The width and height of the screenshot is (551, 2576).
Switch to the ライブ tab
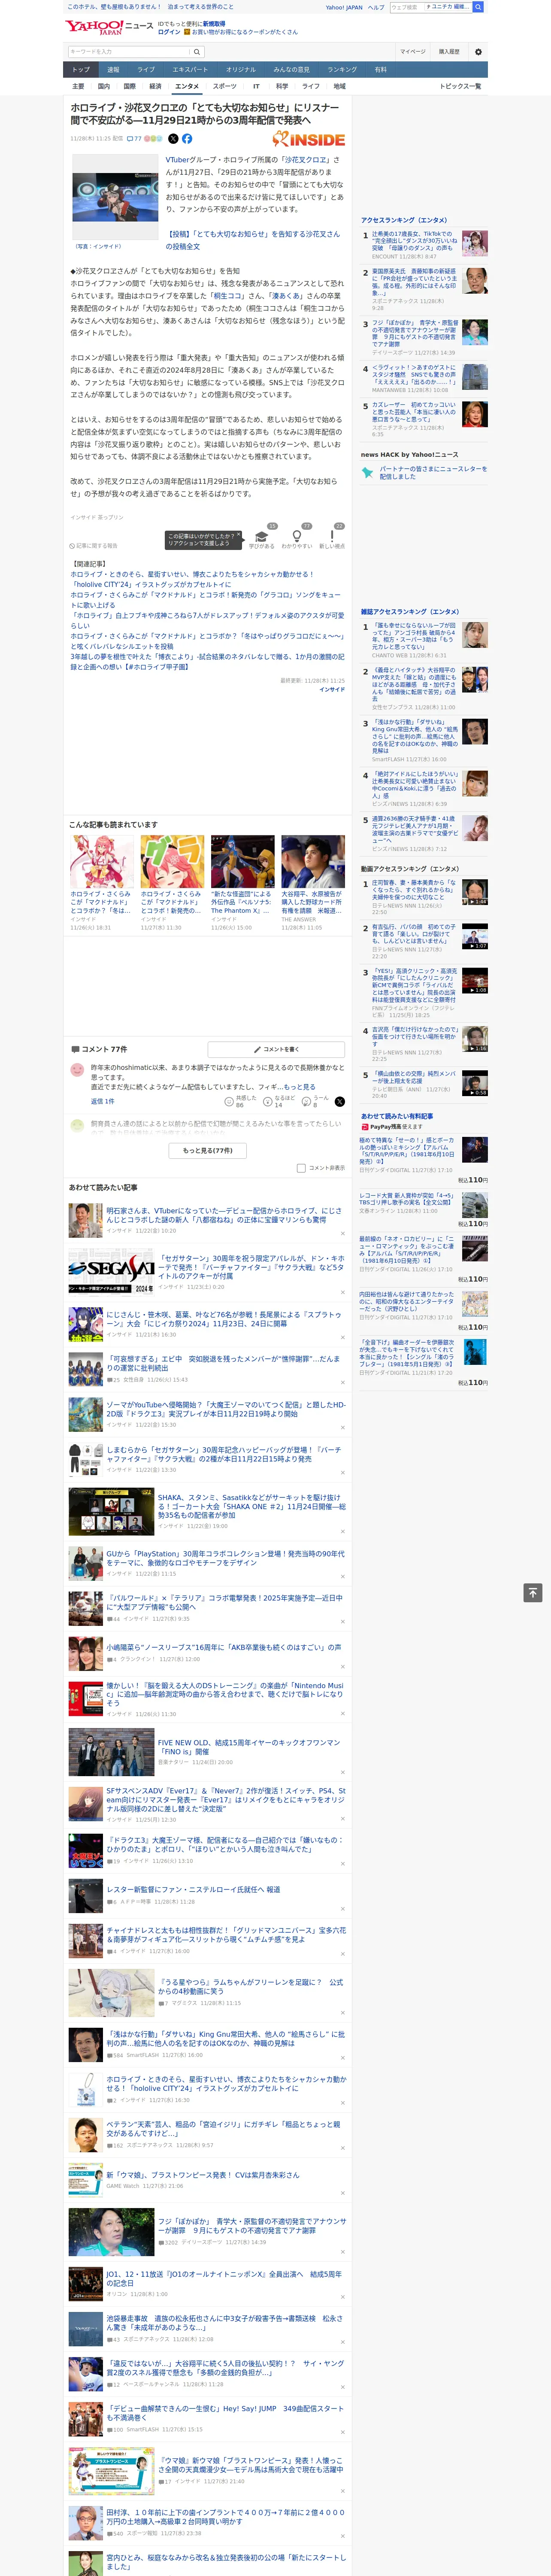(x=146, y=70)
